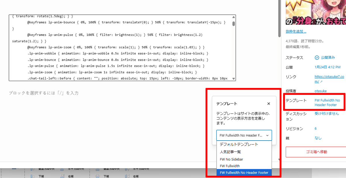Choose highlighted FW Fullwidth No Header Footer option
346x178 pixels.
(x=244, y=173)
